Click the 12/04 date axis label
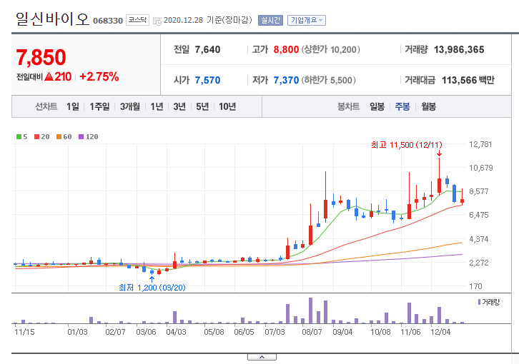This screenshot has width=519, height=364. click(440, 332)
